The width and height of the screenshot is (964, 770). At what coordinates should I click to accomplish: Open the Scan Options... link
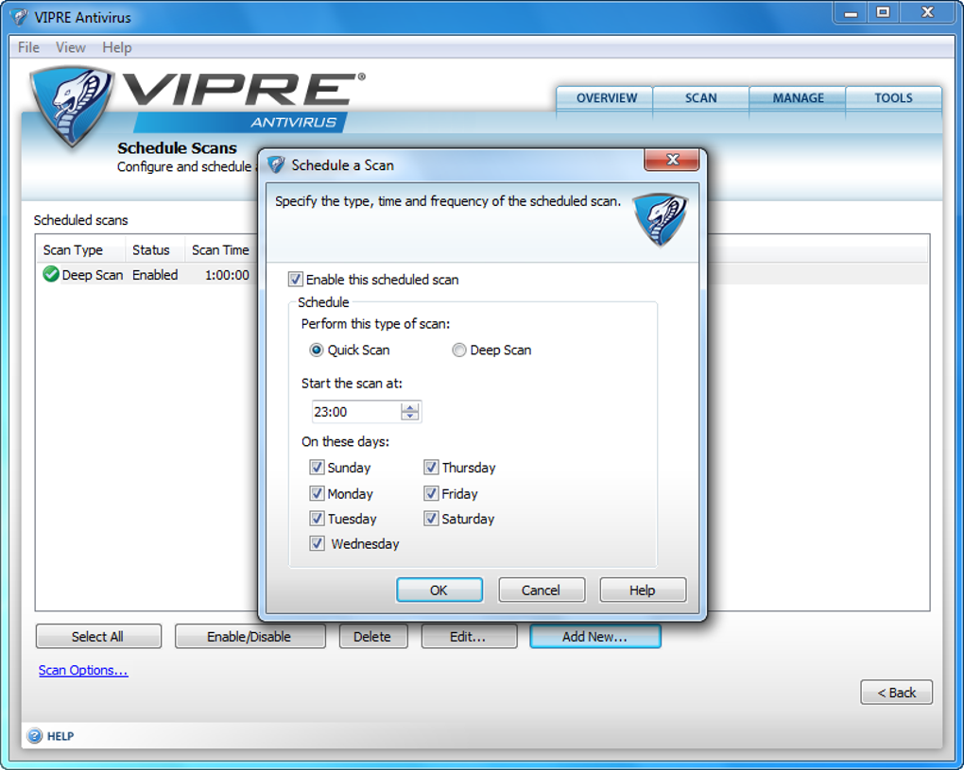tap(83, 671)
